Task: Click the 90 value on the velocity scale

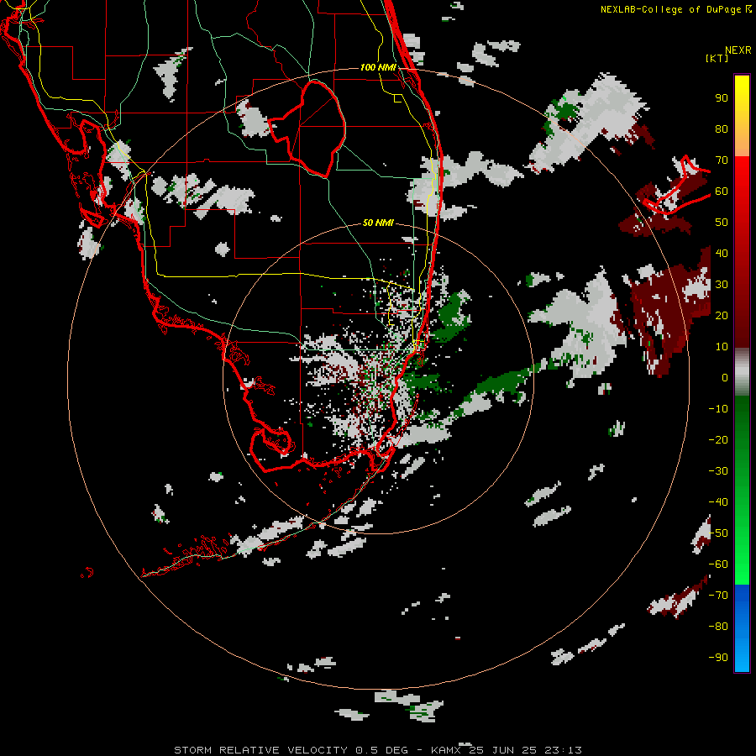Action: (722, 98)
